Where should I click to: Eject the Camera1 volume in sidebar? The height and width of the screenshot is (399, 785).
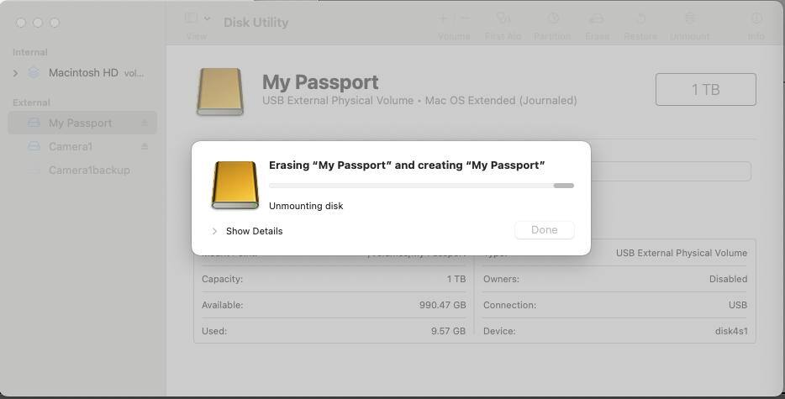click(x=144, y=147)
